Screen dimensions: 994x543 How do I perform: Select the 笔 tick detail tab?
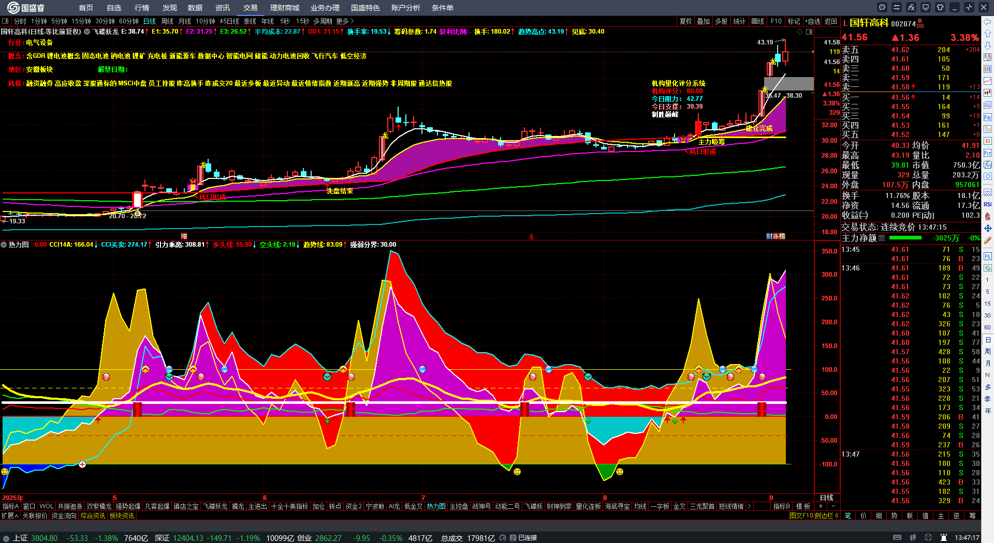pos(847,516)
